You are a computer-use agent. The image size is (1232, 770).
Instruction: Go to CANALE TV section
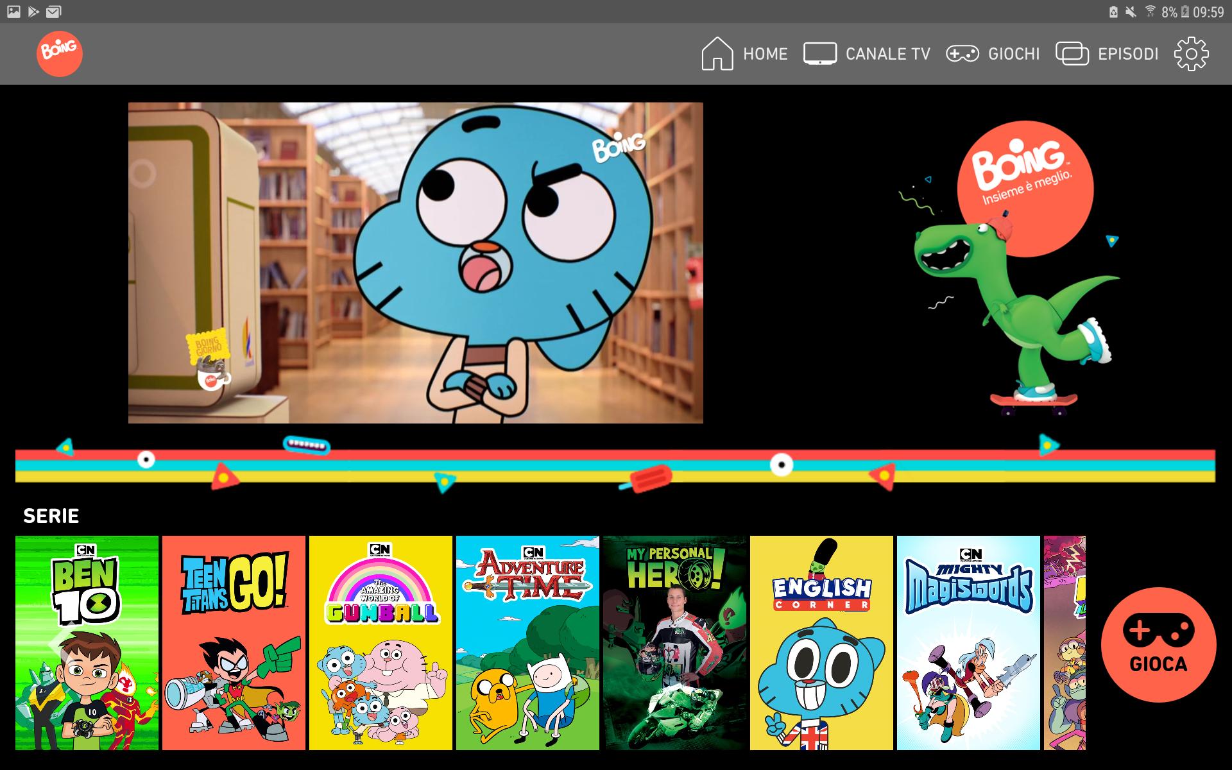tap(887, 54)
